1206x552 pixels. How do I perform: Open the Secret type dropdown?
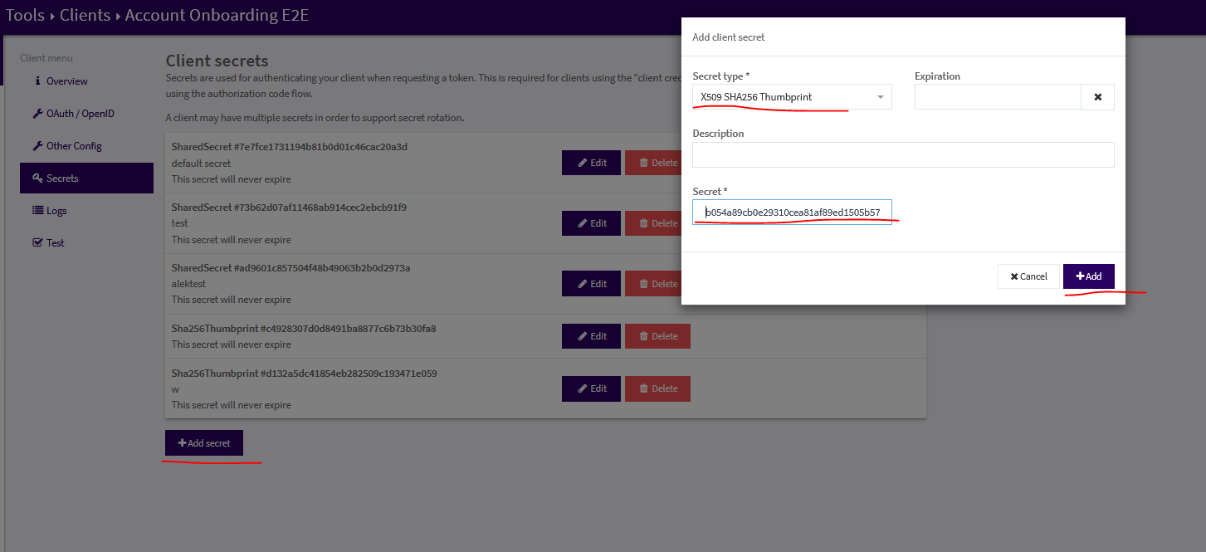(791, 97)
